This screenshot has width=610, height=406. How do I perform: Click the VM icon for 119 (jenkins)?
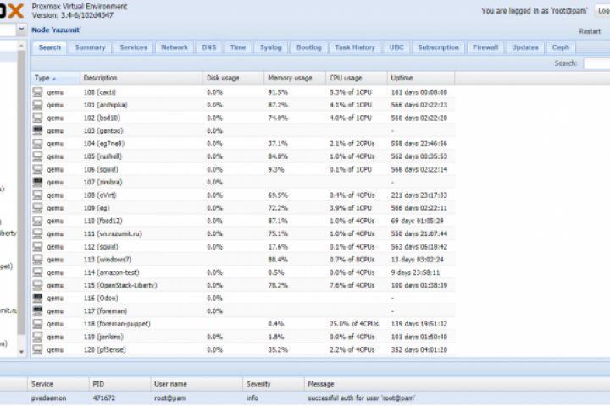point(37,337)
